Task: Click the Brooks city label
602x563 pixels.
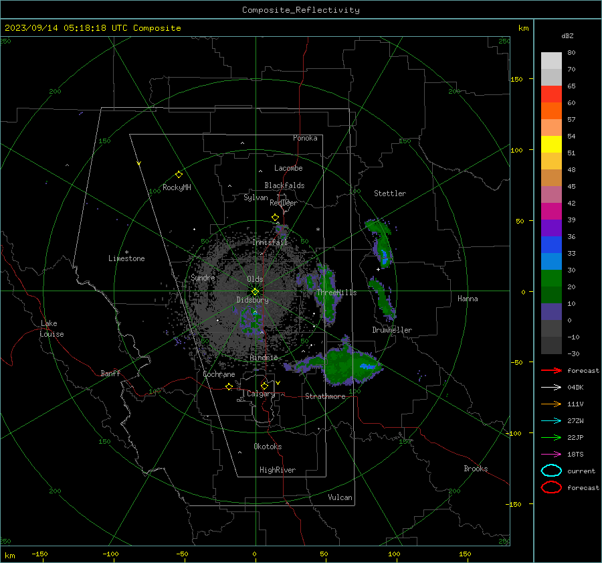Action: point(476,469)
